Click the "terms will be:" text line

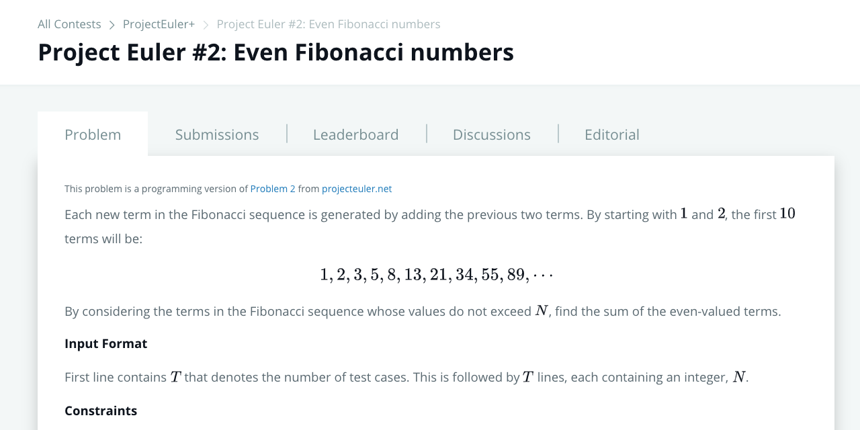click(103, 239)
